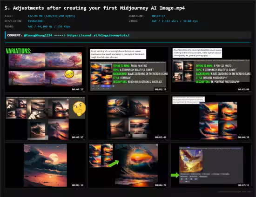Select the video thumbnail stamped 00:05:30

pos(45,165)
